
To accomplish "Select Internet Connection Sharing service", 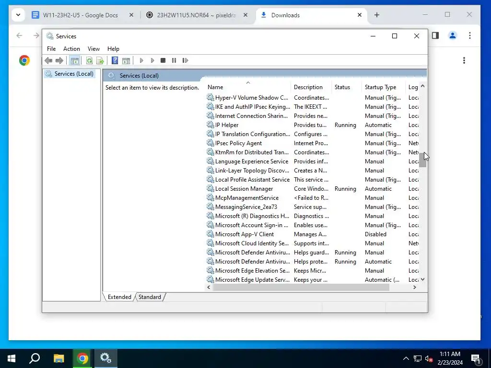I will tap(313, 116).
